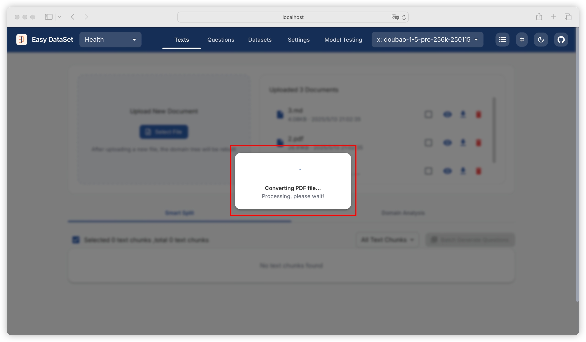Open the Model Testing page
586x342 pixels.
[343, 40]
